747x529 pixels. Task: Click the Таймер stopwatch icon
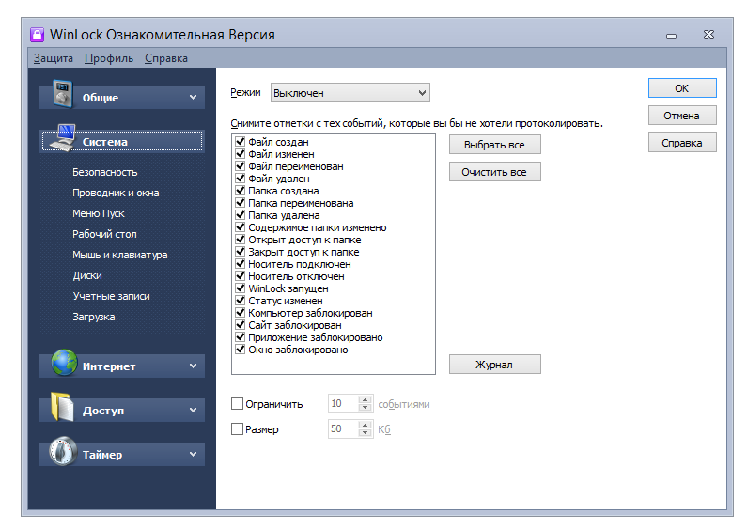coord(62,453)
